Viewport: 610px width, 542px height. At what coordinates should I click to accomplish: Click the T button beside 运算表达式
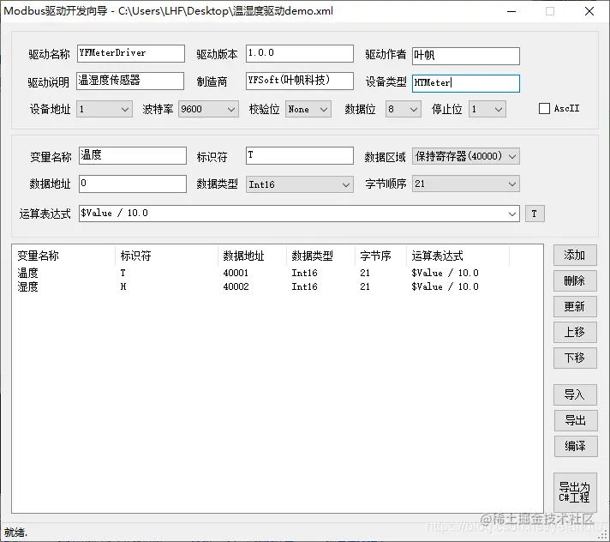[535, 214]
